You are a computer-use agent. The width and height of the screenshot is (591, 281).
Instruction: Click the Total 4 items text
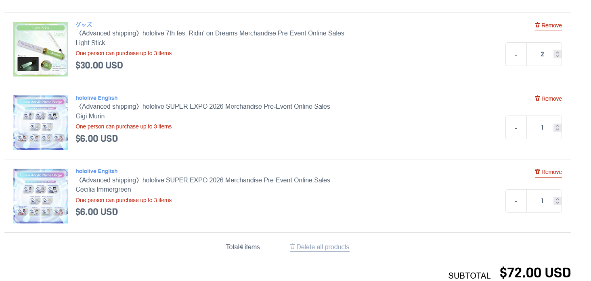click(243, 247)
